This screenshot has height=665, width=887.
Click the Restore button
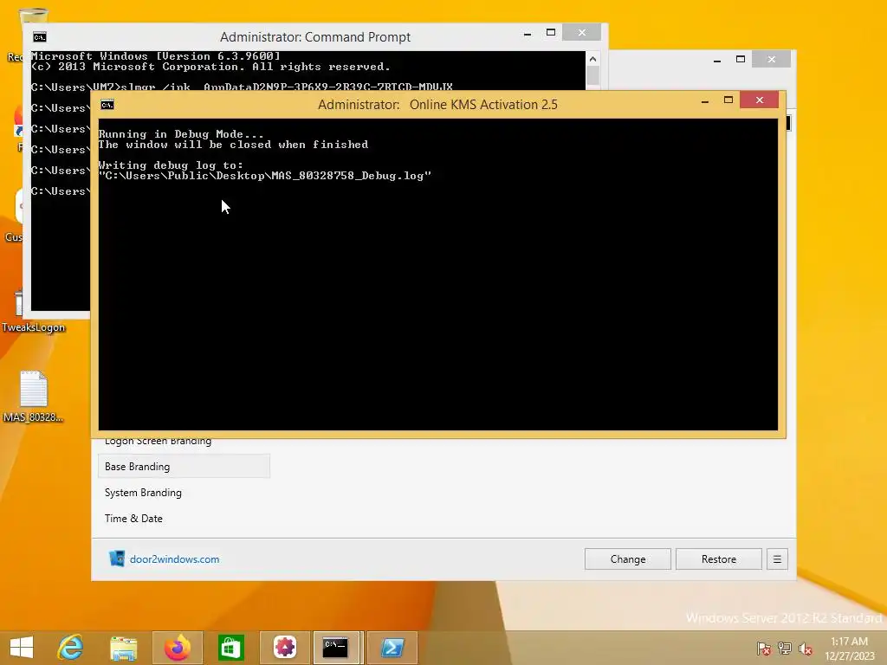718,559
